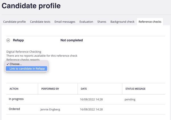Click the PERFORMED BY column header
This screenshot has height=120, width=171.
coord(50,89)
